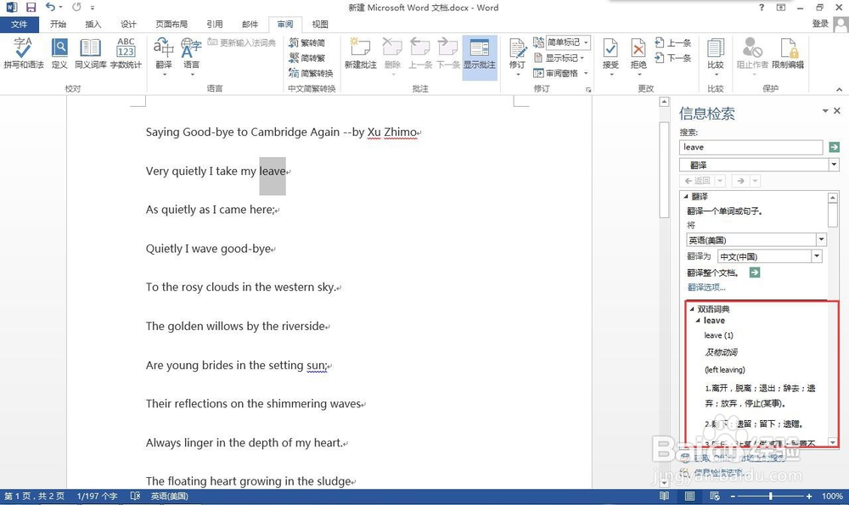
Task: Close the Research (信息检索) pane
Action: coord(837,110)
